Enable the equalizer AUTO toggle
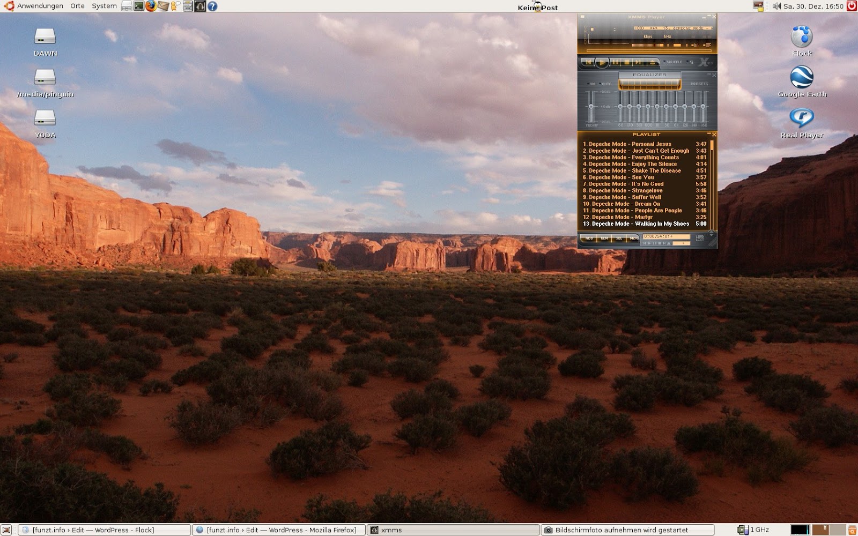The width and height of the screenshot is (858, 536). pyautogui.click(x=605, y=84)
